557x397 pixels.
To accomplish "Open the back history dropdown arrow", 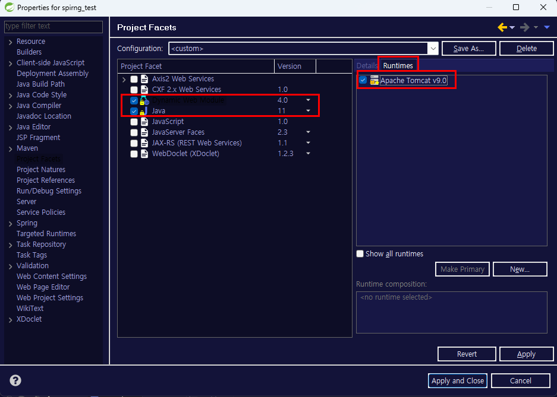I will click(512, 28).
